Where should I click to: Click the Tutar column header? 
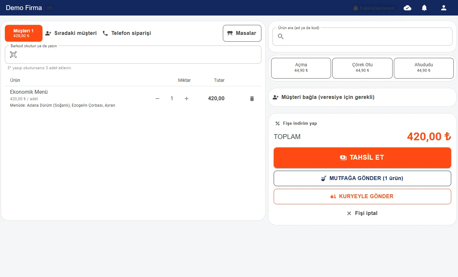pyautogui.click(x=219, y=80)
